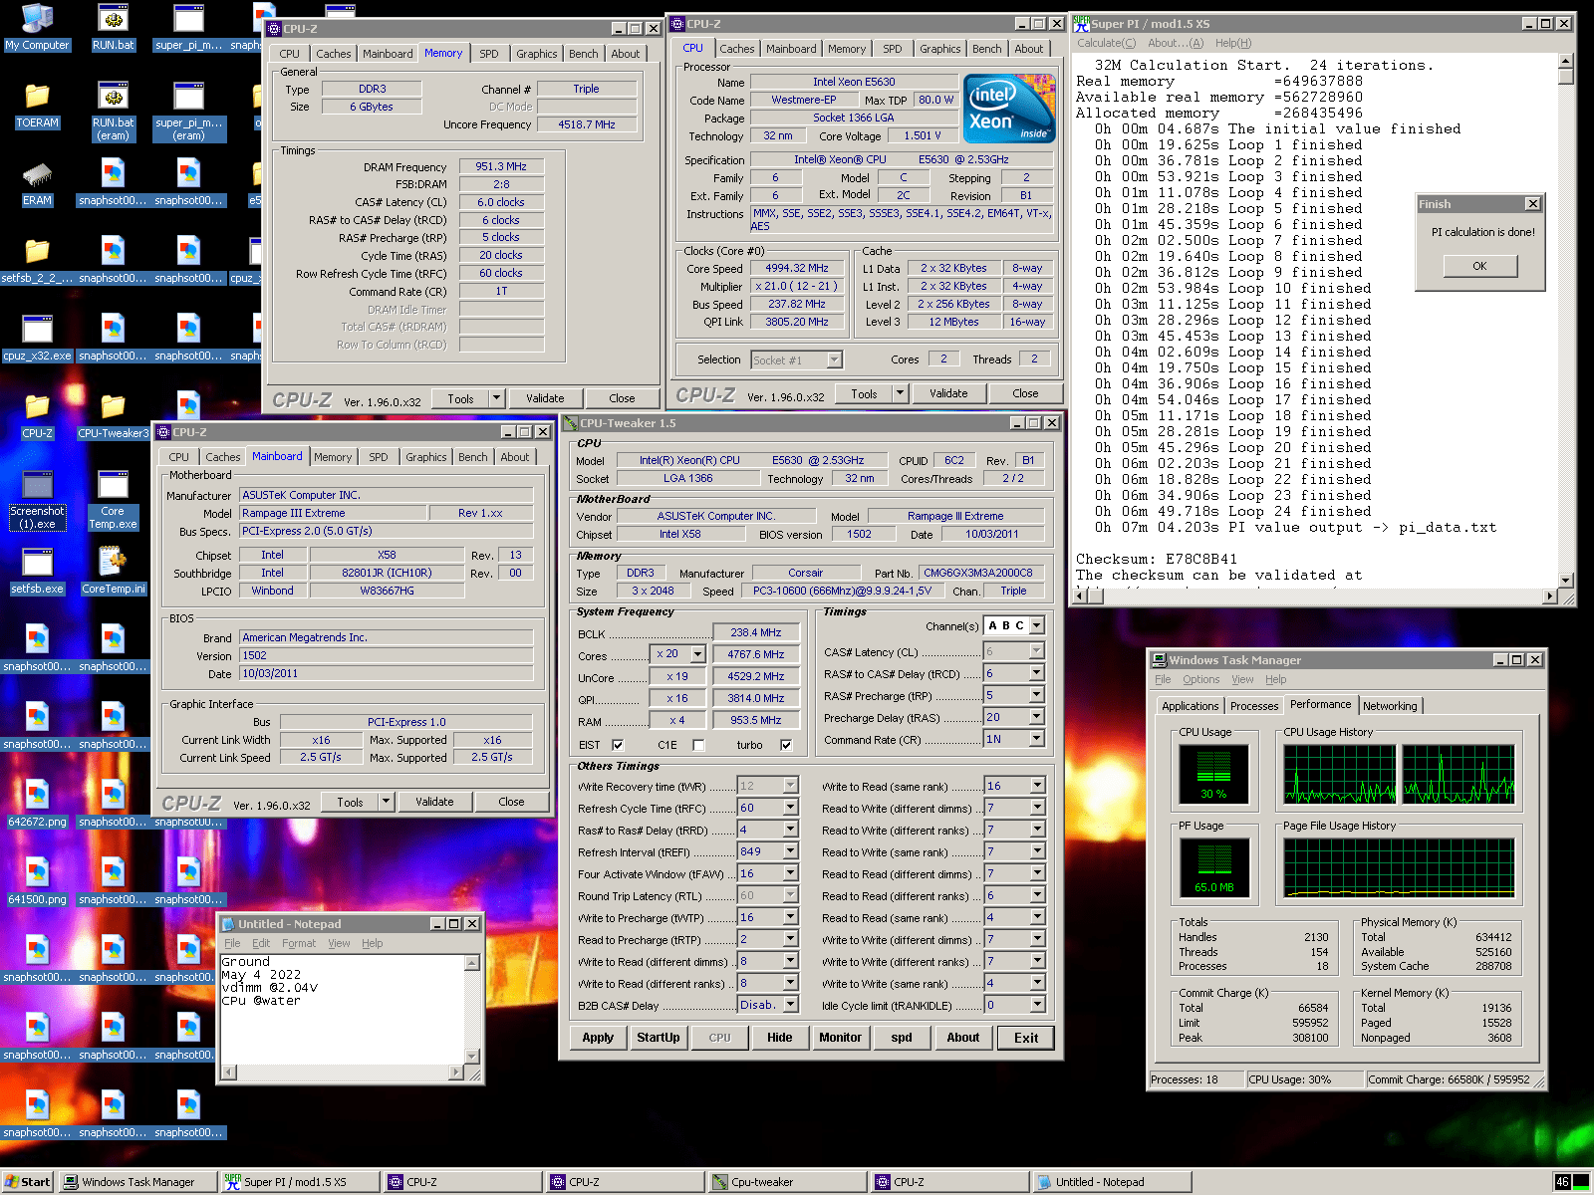Open the Cores multiplier x 20 dropdown

[x=697, y=654]
